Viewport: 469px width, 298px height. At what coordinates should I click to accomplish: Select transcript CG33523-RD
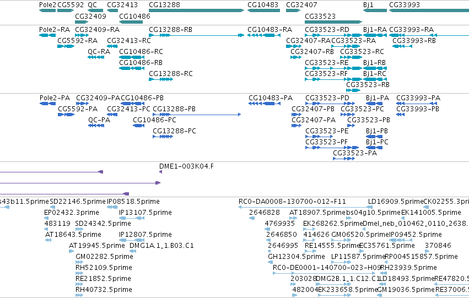pyautogui.click(x=333, y=35)
